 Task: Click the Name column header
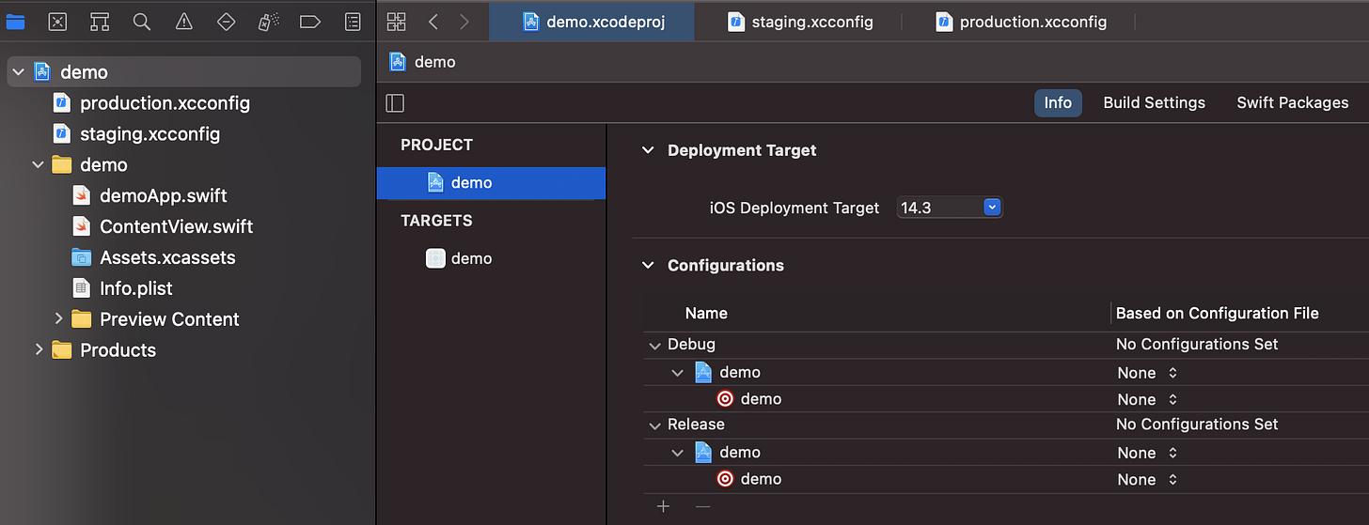pyautogui.click(x=706, y=314)
